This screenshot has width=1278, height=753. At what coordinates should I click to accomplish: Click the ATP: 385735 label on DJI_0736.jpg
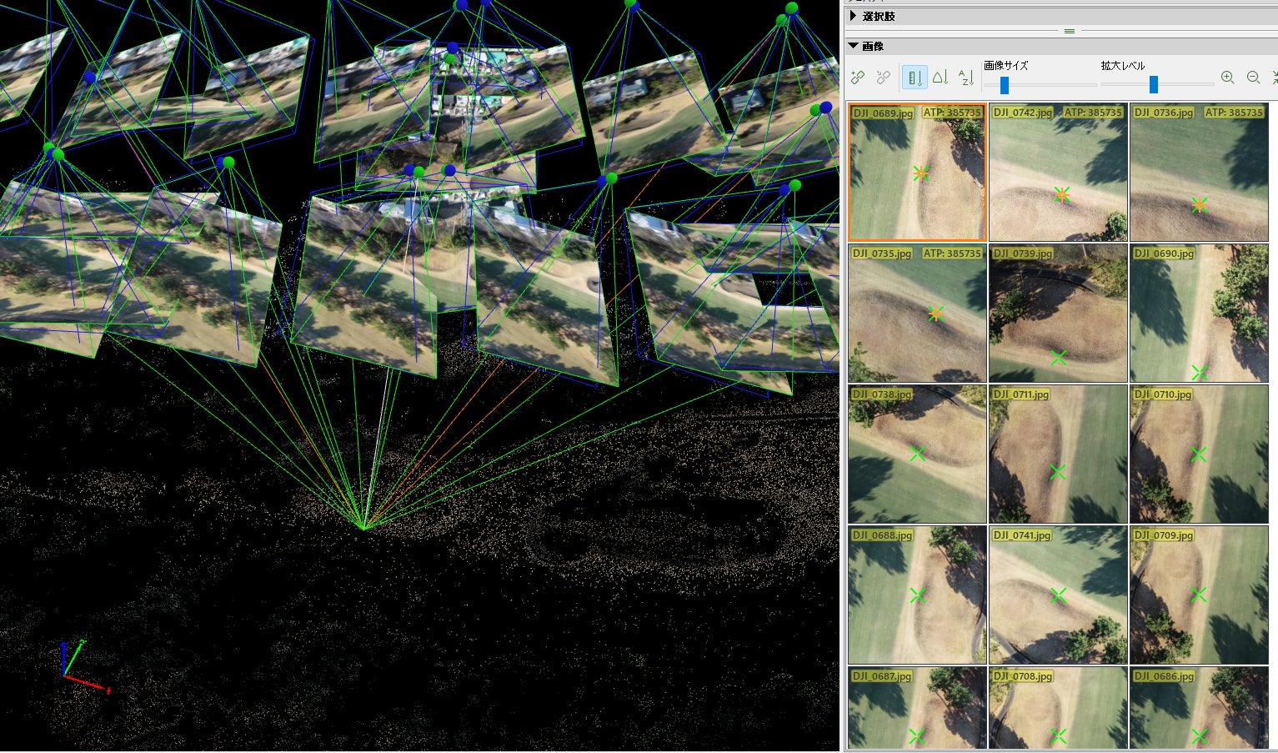(1234, 113)
